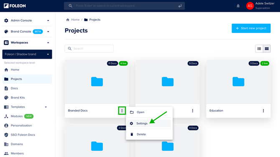Open the notifications bell
Viewport: 280px width, 157px height.
tap(238, 6)
